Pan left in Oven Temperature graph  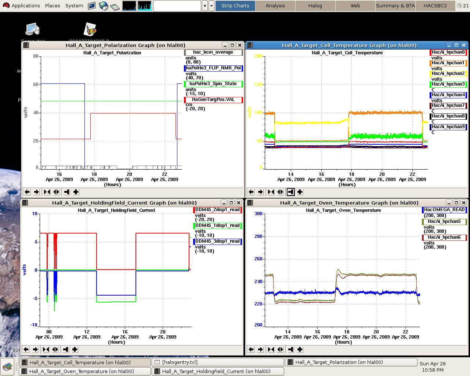(251, 349)
